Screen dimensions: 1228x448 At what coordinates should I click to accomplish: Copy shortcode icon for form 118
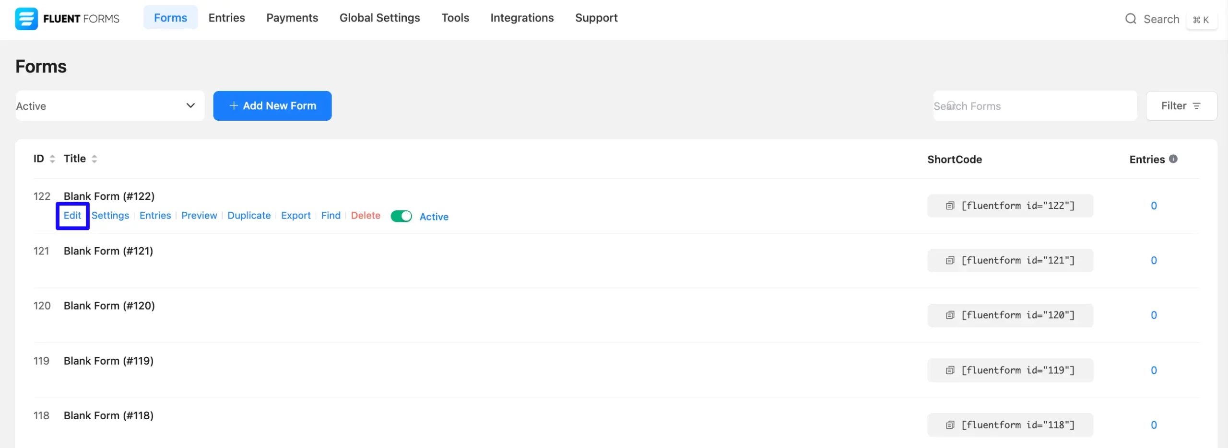(x=950, y=425)
